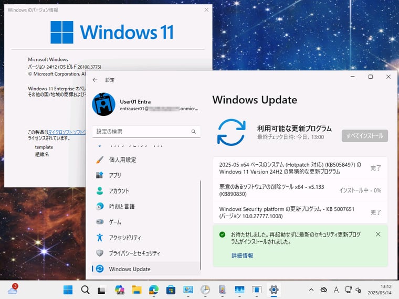Open Task View on the taskbar
The height and width of the screenshot is (299, 399).
tap(101, 290)
